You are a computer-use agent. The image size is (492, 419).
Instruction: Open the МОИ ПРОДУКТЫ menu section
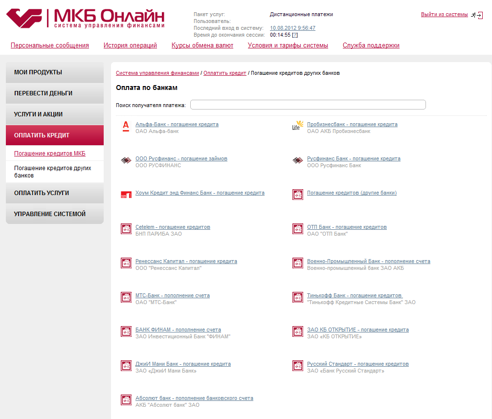[55, 72]
